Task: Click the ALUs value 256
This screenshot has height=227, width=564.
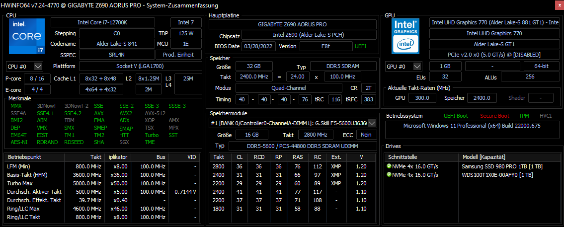Action: [530, 76]
